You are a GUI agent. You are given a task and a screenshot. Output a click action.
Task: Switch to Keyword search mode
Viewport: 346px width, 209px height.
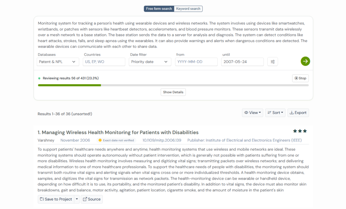pos(188,9)
